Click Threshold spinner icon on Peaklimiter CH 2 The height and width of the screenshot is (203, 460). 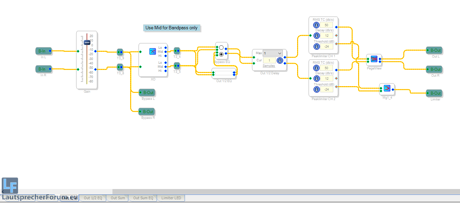pyautogui.click(x=316, y=89)
